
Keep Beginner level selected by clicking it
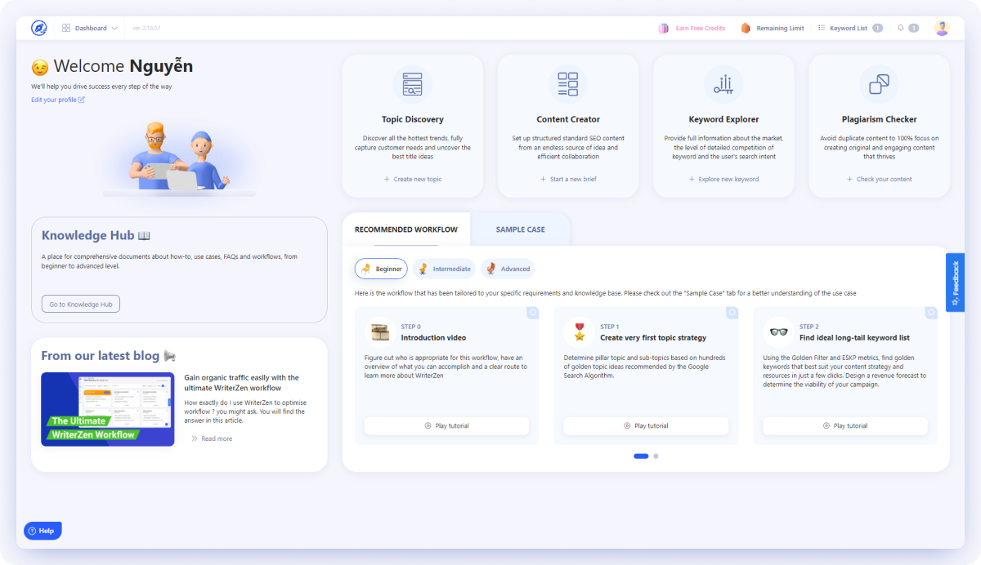(x=380, y=268)
